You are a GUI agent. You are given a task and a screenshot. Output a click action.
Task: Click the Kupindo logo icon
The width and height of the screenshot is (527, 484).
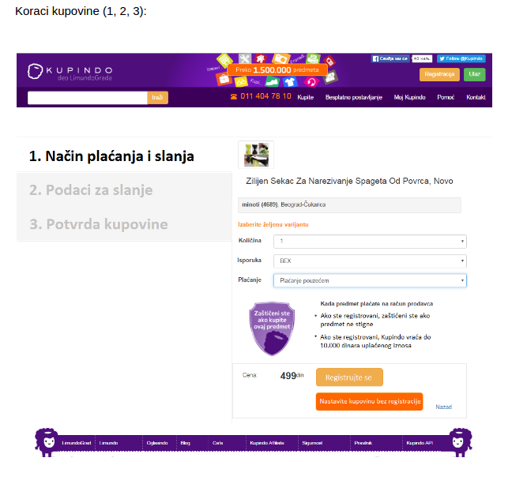(35, 71)
